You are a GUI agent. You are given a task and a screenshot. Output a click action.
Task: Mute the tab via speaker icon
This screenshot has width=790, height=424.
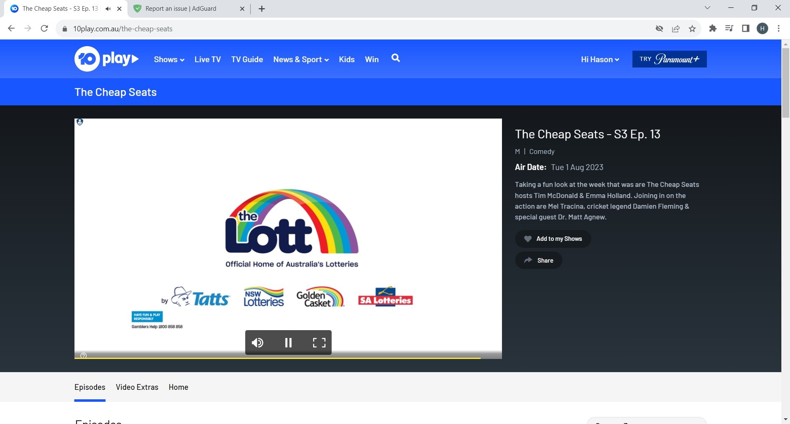pos(108,9)
